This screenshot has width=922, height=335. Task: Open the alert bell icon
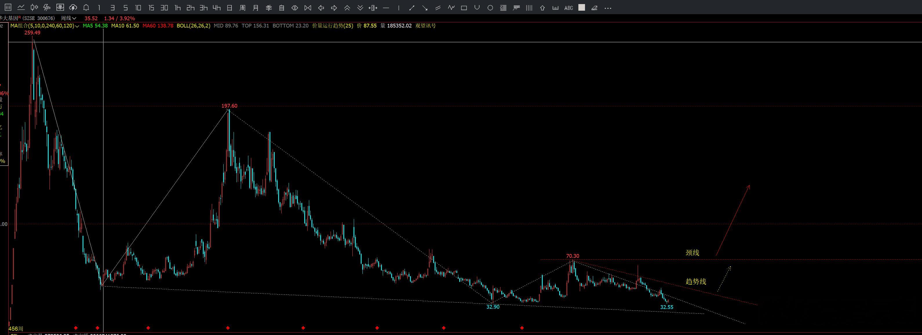coord(86,8)
